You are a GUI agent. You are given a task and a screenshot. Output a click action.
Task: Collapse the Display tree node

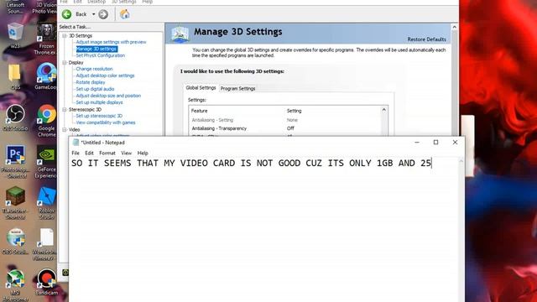[x=64, y=63]
